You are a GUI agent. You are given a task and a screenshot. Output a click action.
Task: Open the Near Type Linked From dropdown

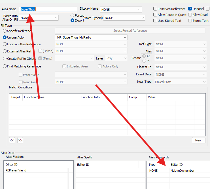click(x=181, y=82)
